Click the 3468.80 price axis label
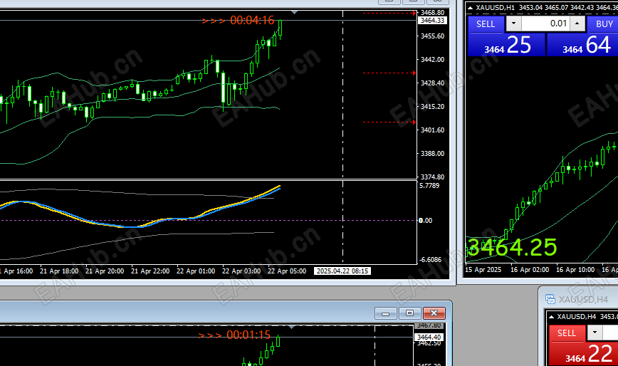 point(432,13)
